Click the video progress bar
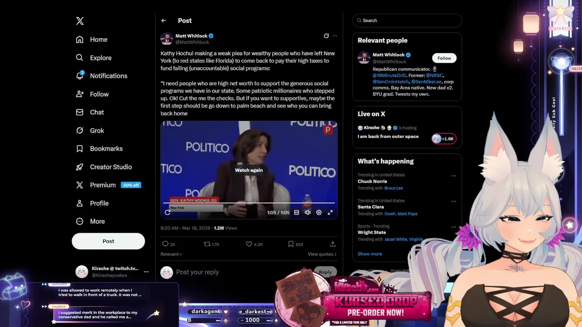This screenshot has height=327, width=582. coord(249,203)
